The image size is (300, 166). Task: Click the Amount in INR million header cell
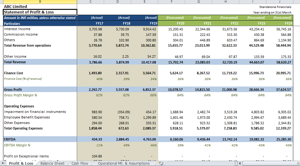click(x=40, y=18)
